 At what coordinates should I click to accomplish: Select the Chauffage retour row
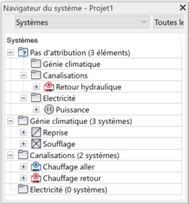(x=94, y=178)
